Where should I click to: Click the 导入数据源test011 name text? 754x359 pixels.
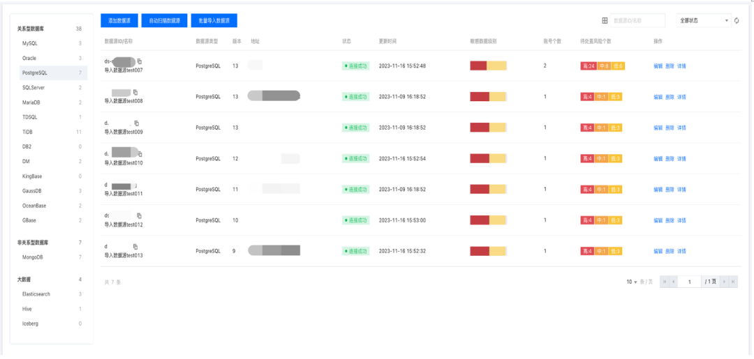tap(124, 194)
